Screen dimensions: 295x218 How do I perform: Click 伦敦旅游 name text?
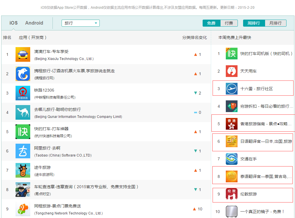click(x=249, y=194)
